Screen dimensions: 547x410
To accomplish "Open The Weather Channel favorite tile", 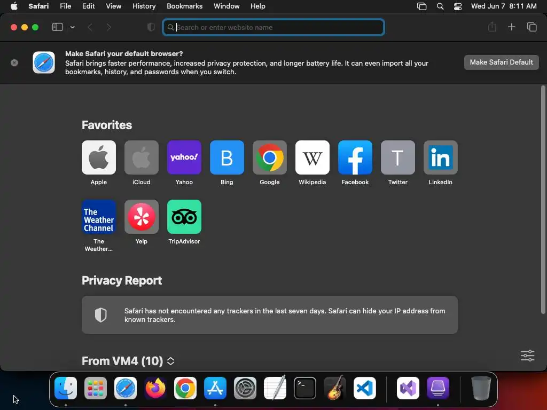I will pyautogui.click(x=99, y=217).
